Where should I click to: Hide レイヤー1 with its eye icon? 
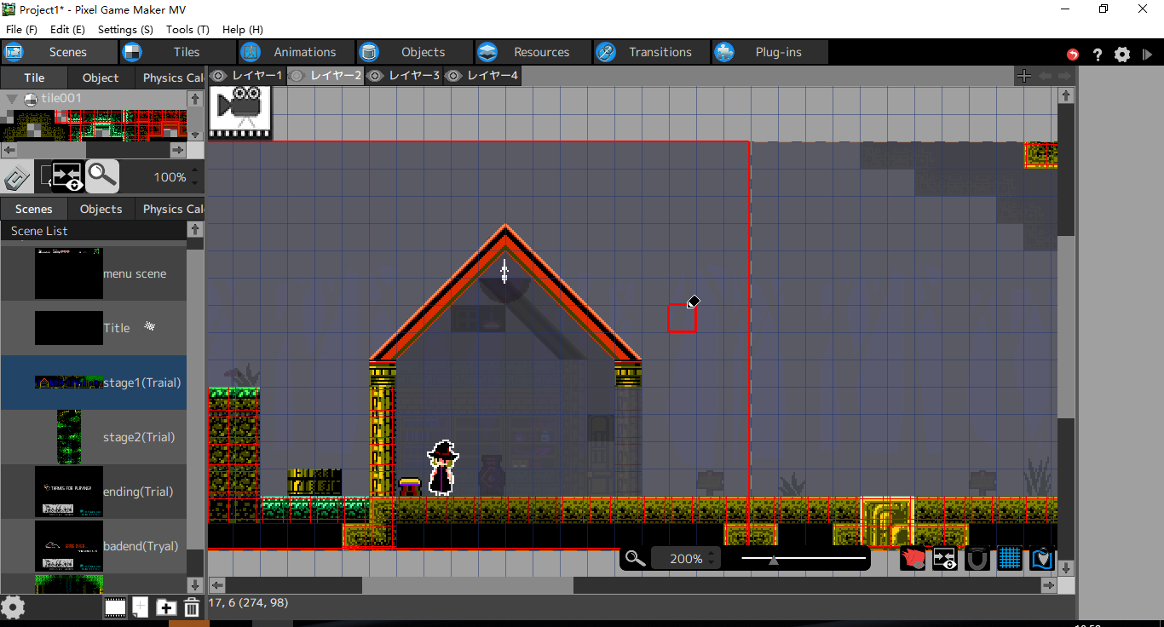pyautogui.click(x=218, y=76)
